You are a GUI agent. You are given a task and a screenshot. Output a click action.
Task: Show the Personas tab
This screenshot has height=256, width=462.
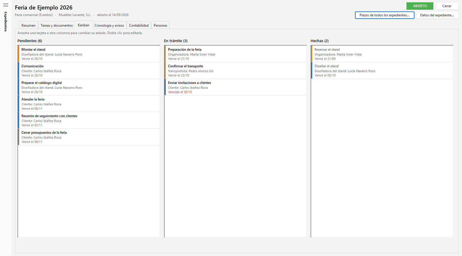tap(160, 25)
